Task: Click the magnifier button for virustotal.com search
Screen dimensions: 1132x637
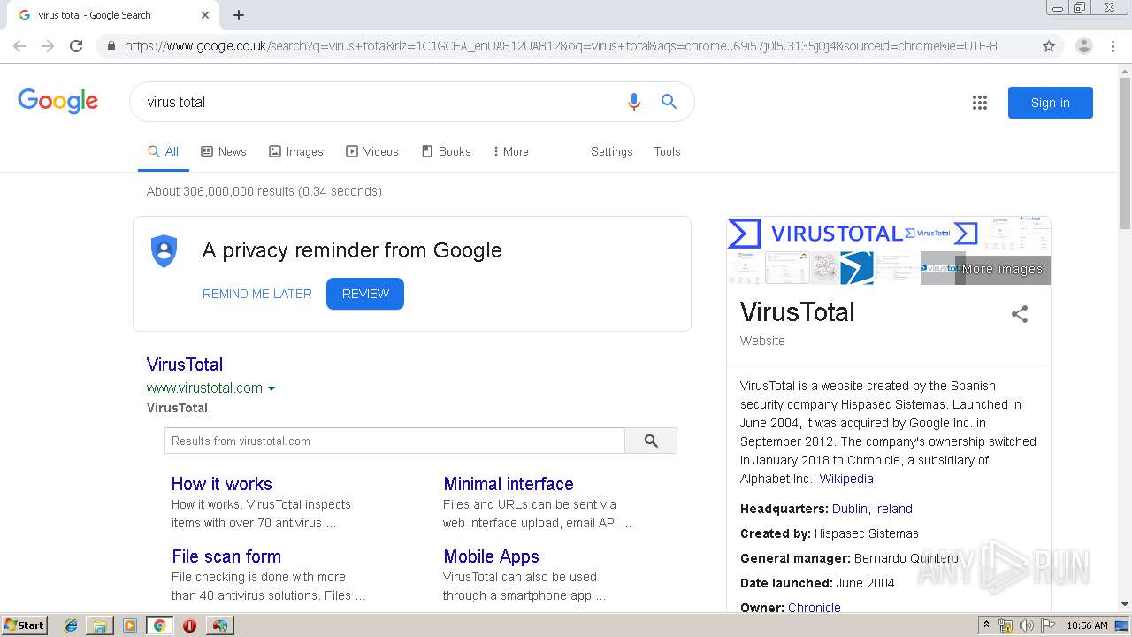Action: 651,441
